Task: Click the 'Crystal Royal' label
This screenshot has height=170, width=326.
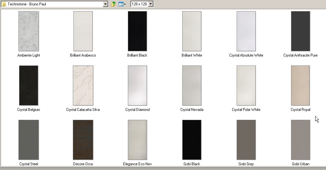Action: point(301,110)
